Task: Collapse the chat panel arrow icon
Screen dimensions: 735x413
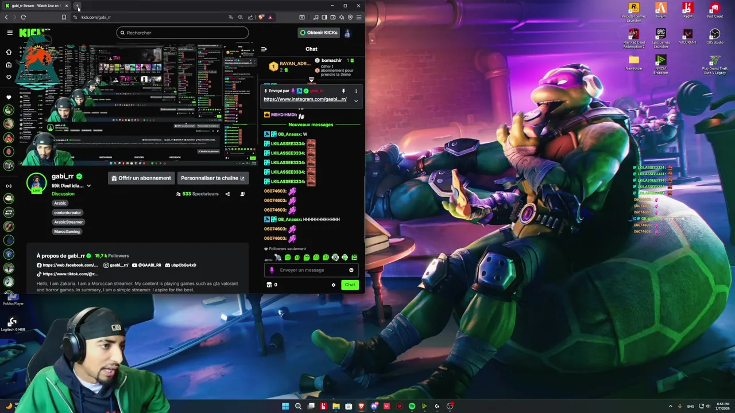Action: [264, 49]
